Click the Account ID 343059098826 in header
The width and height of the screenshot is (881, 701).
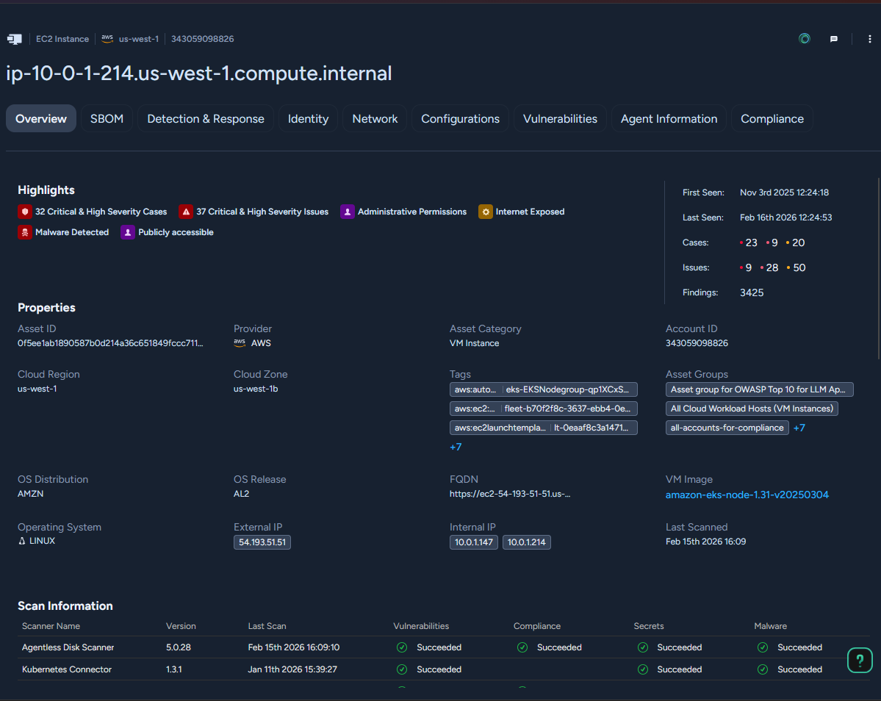[x=202, y=39]
